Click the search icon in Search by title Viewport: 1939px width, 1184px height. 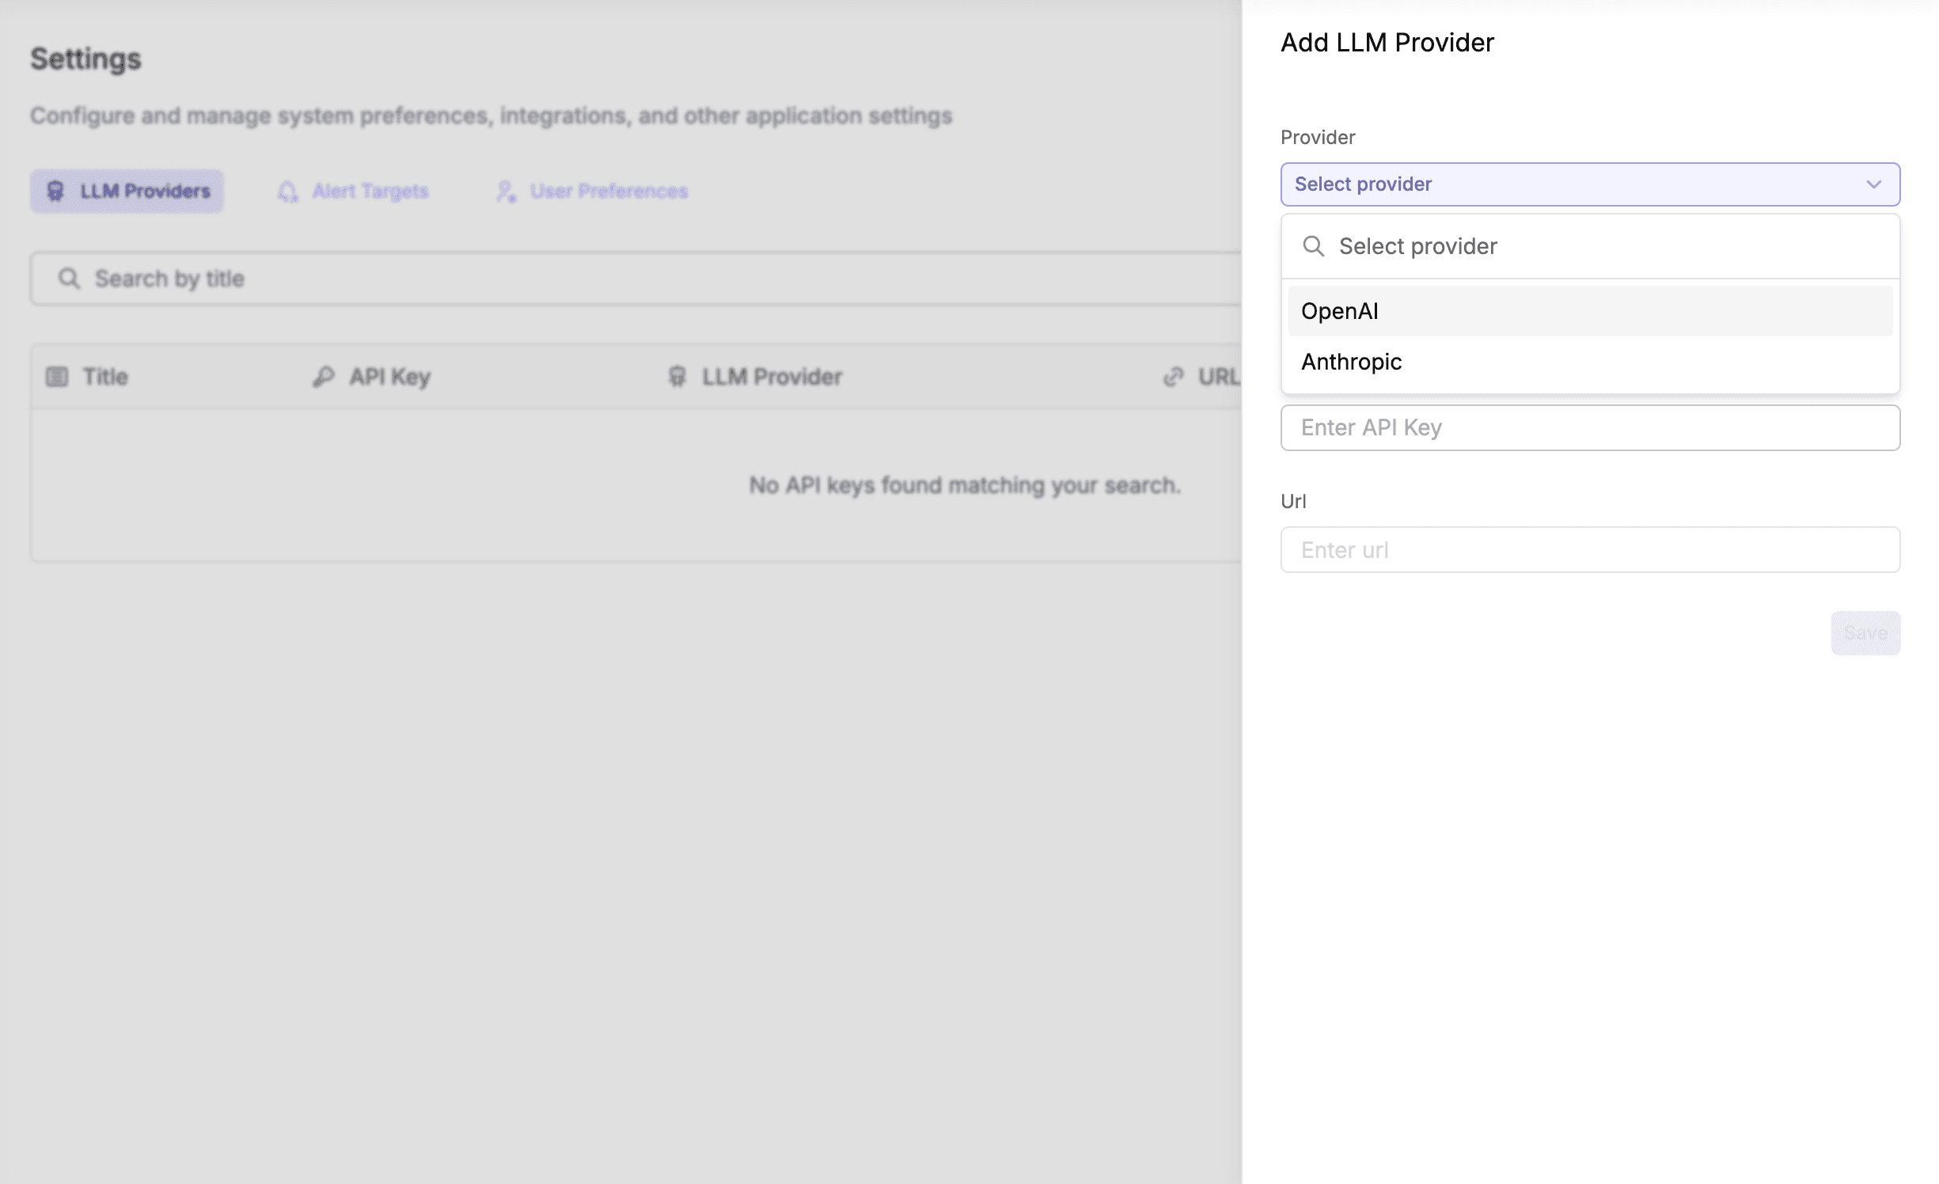(69, 279)
